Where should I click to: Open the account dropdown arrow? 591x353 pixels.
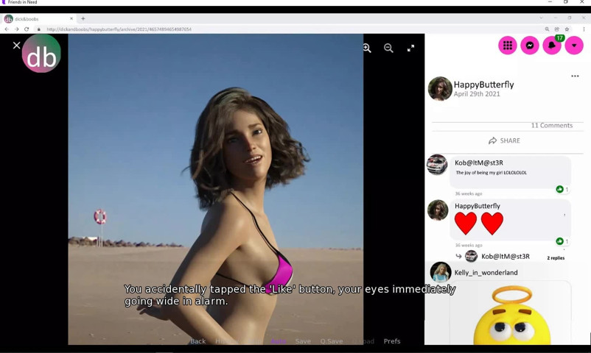(574, 46)
